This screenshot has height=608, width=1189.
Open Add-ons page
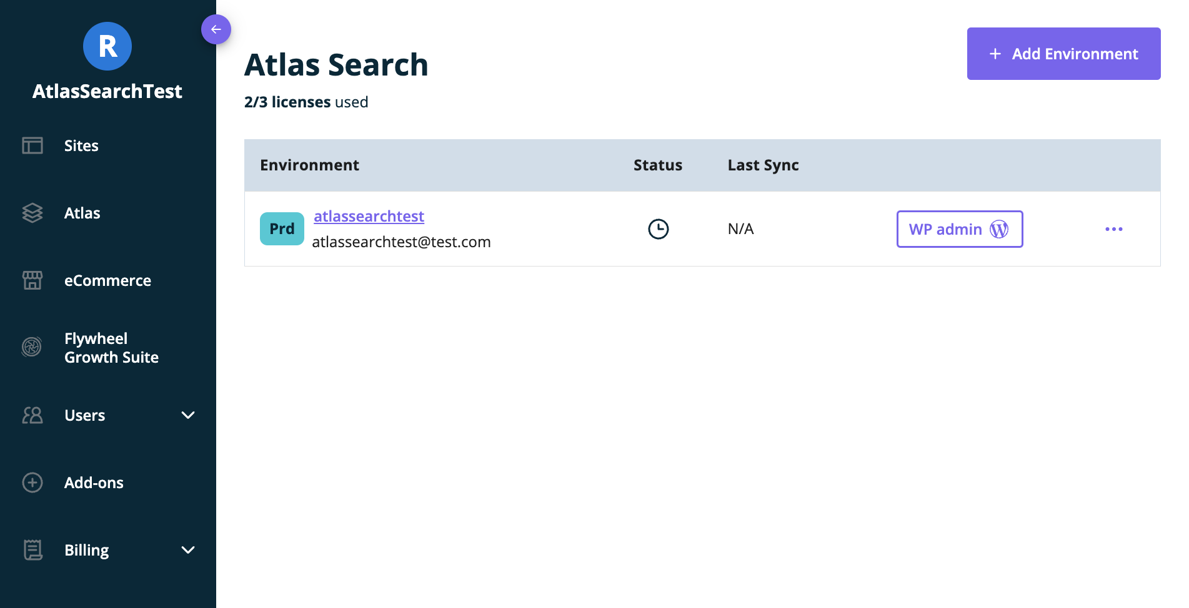(x=94, y=483)
